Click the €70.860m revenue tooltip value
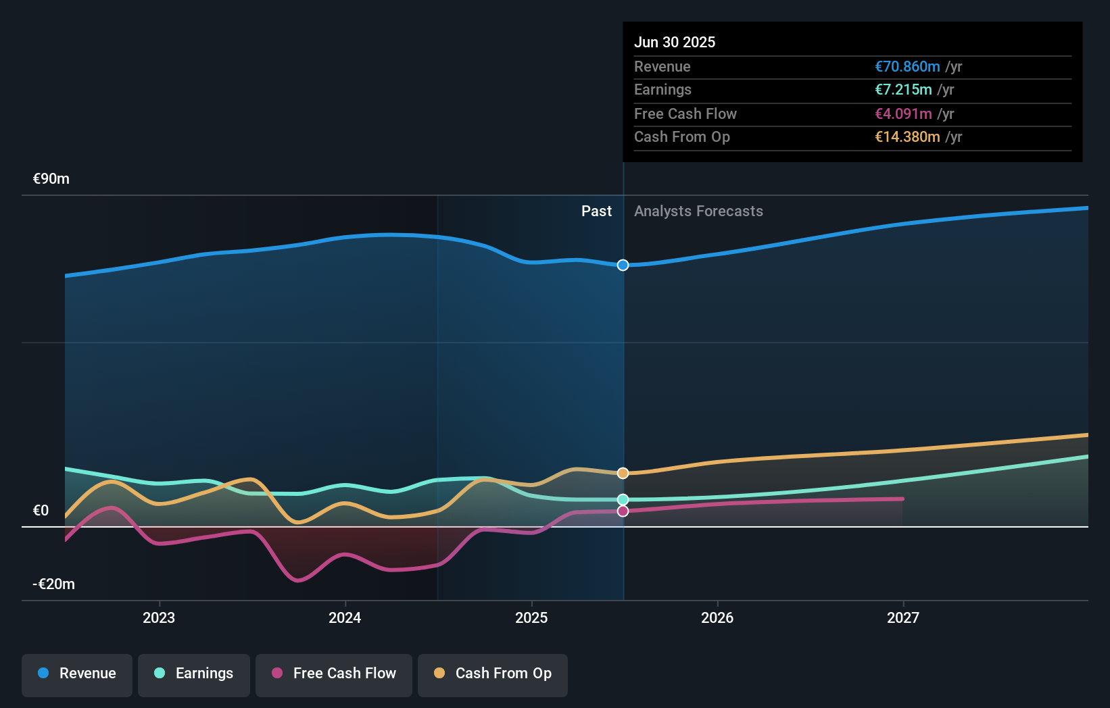 click(907, 67)
